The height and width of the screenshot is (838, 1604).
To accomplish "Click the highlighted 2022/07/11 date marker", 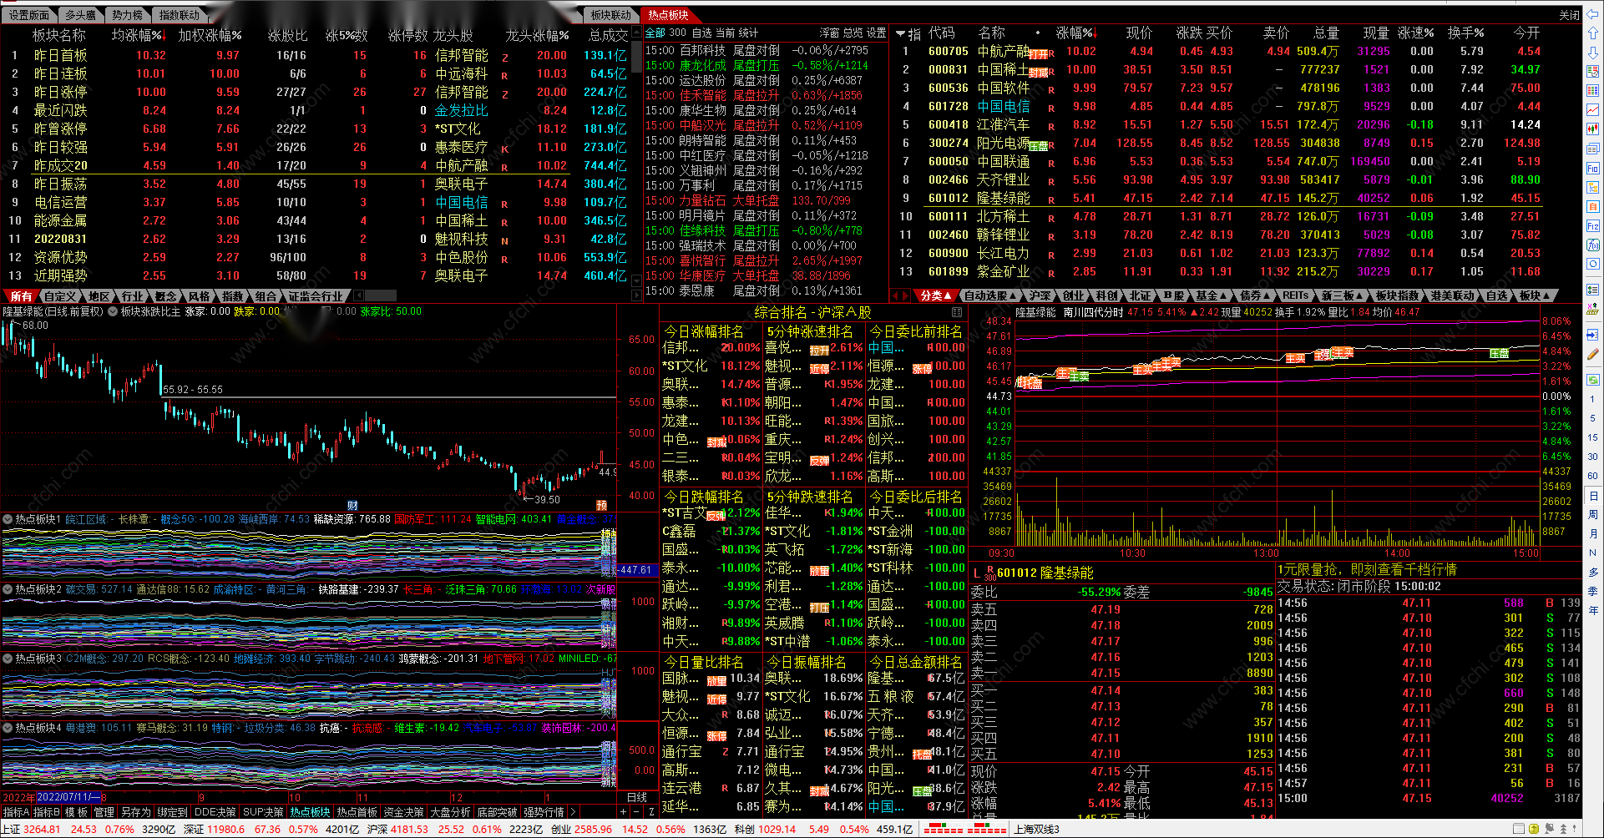I will click(68, 797).
